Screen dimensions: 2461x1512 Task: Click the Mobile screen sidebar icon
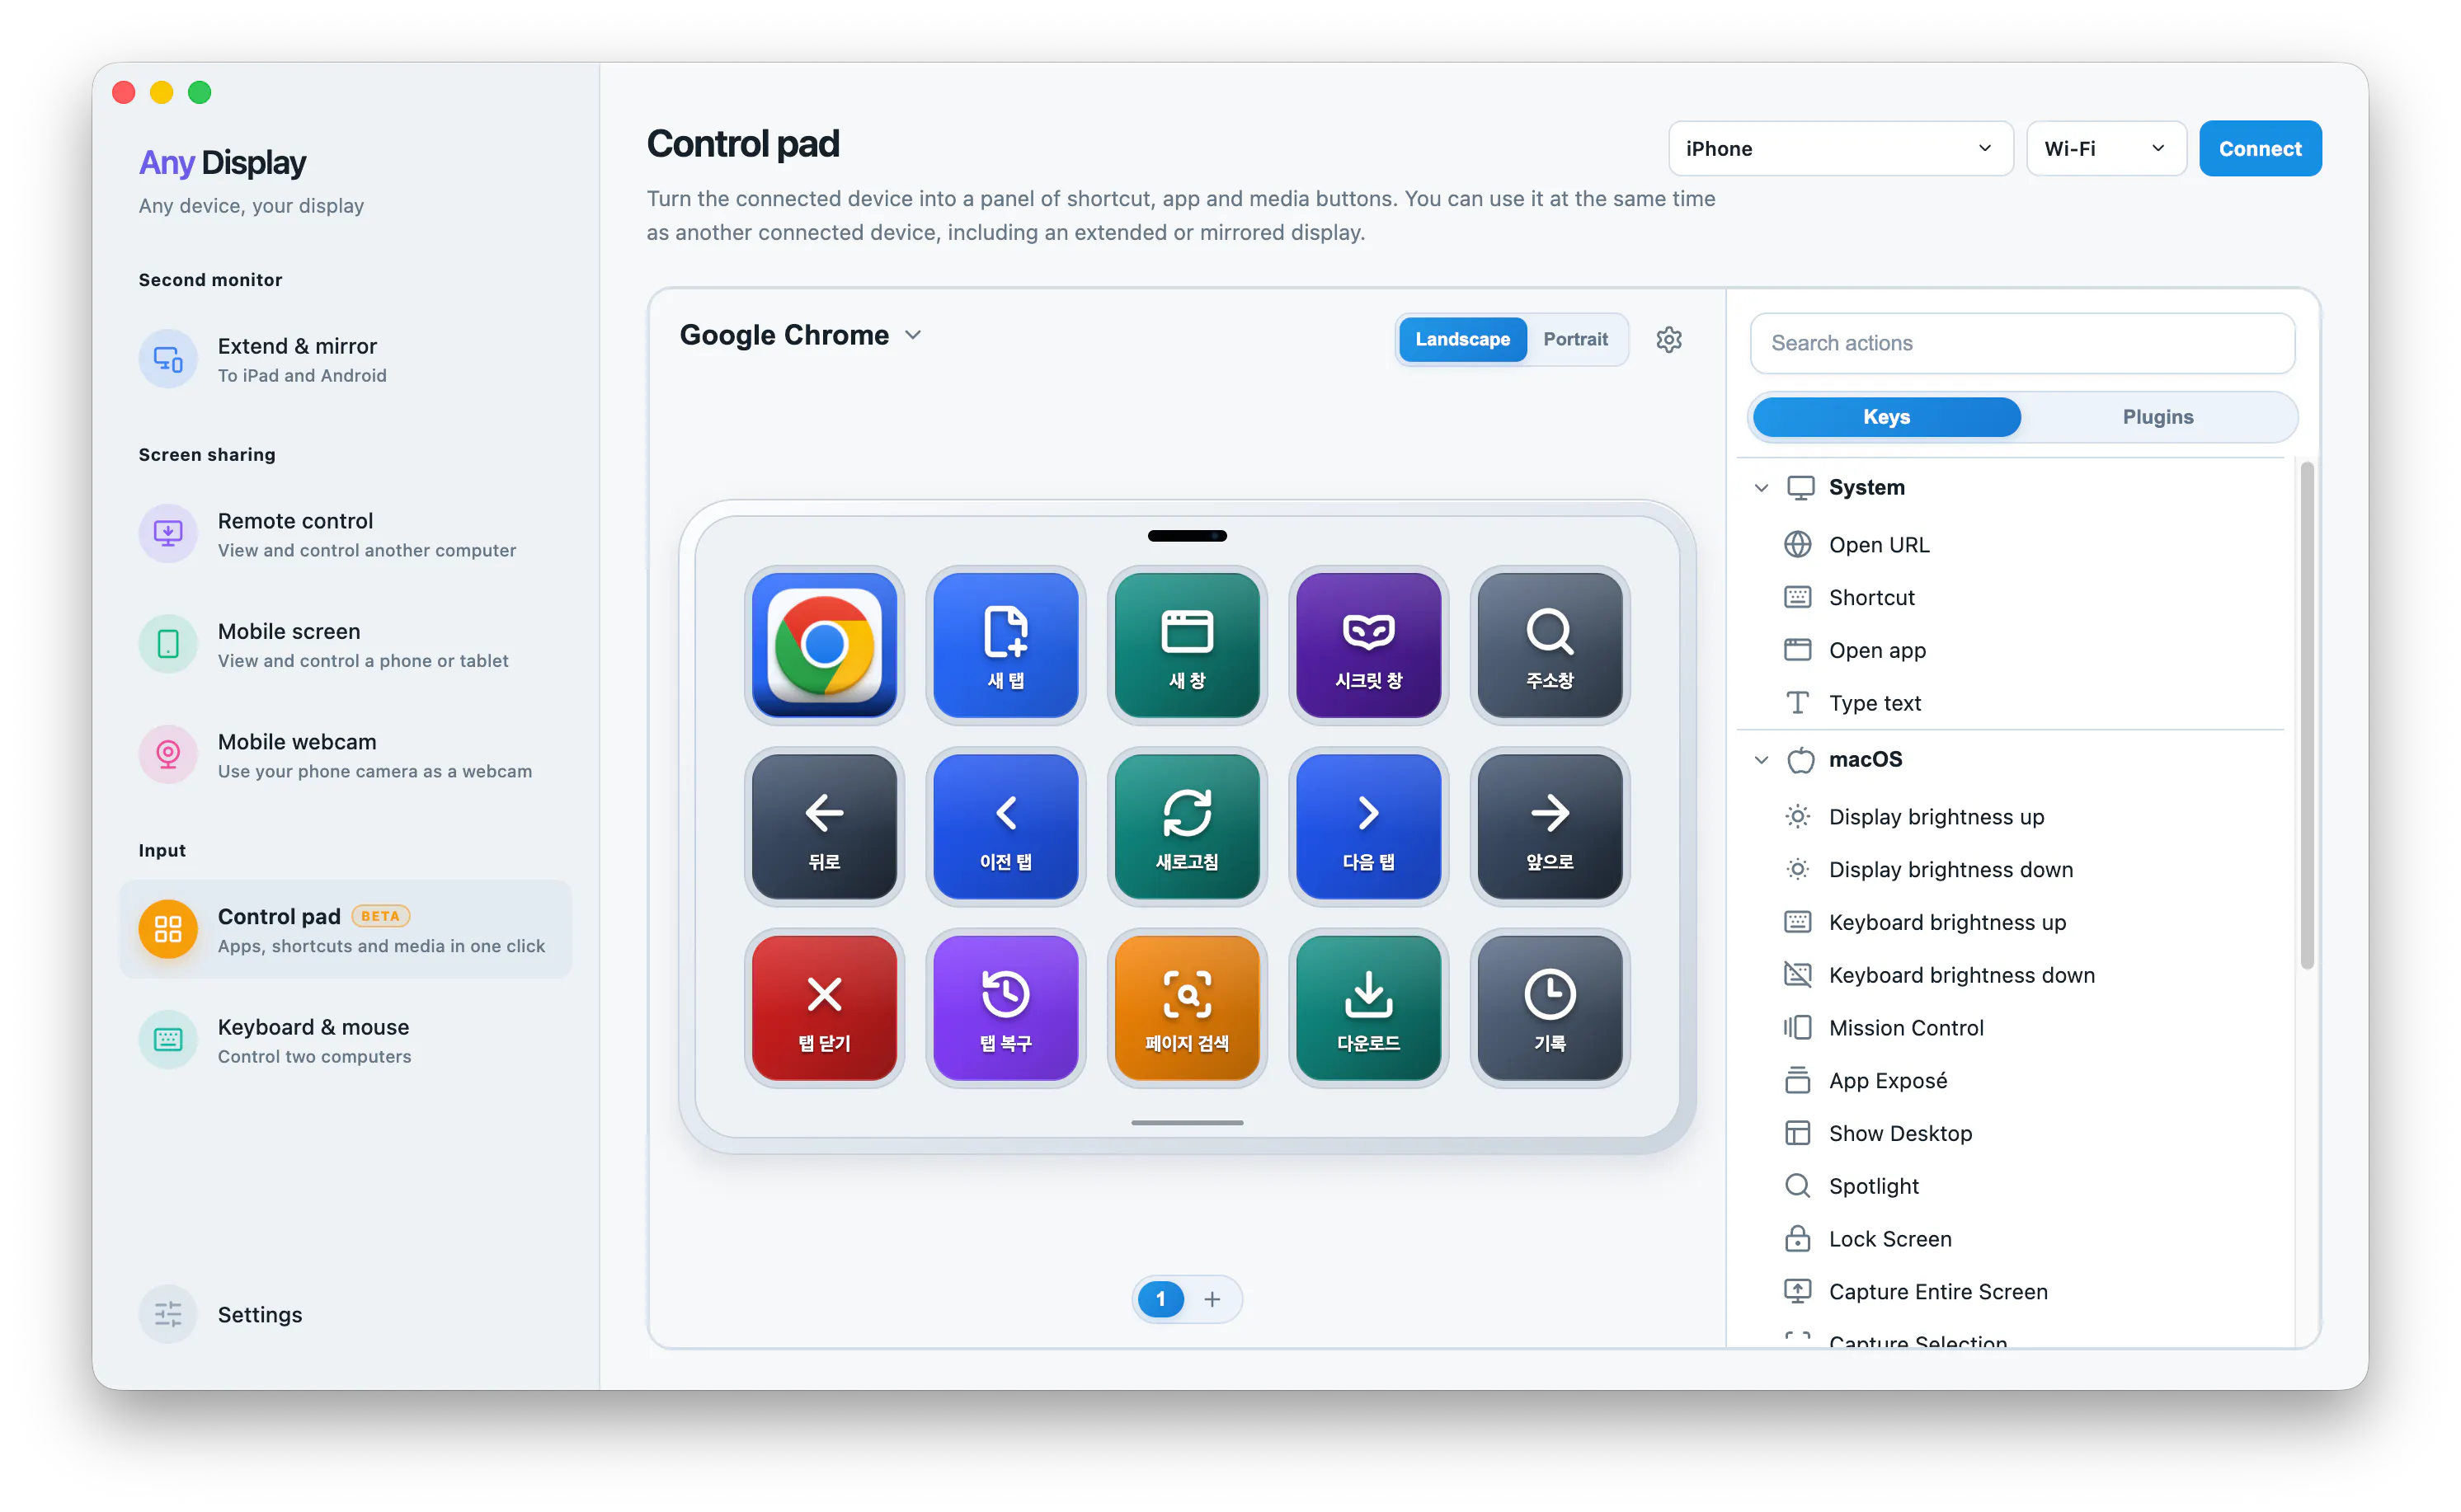click(x=168, y=644)
